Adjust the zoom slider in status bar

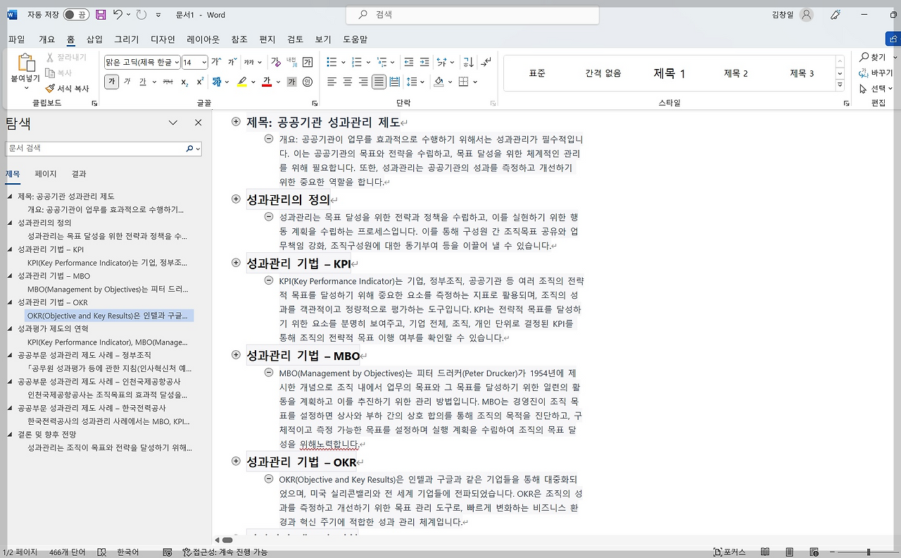869,552
